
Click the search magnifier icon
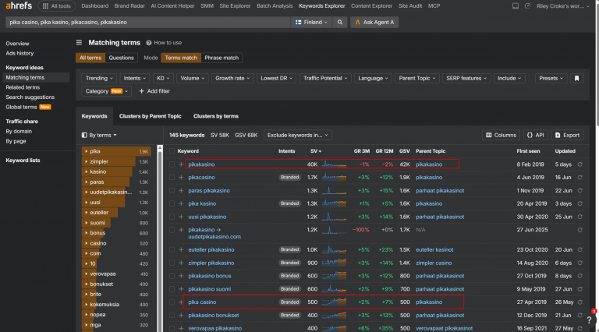click(x=339, y=22)
